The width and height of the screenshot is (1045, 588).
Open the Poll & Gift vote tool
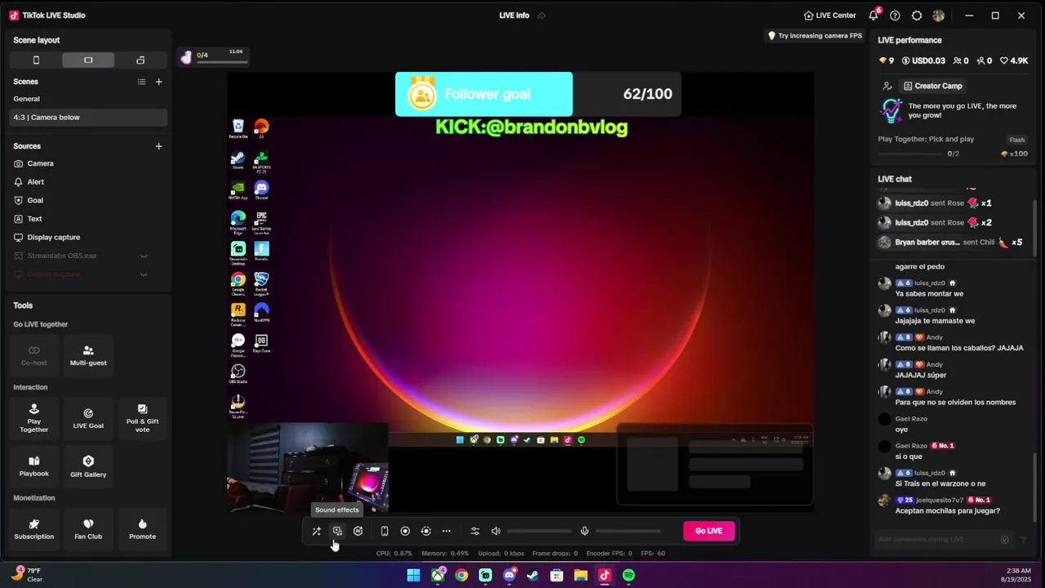(x=142, y=417)
